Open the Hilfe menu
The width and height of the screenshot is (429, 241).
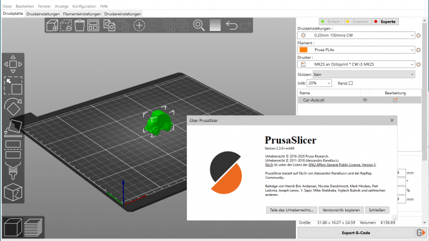point(104,6)
